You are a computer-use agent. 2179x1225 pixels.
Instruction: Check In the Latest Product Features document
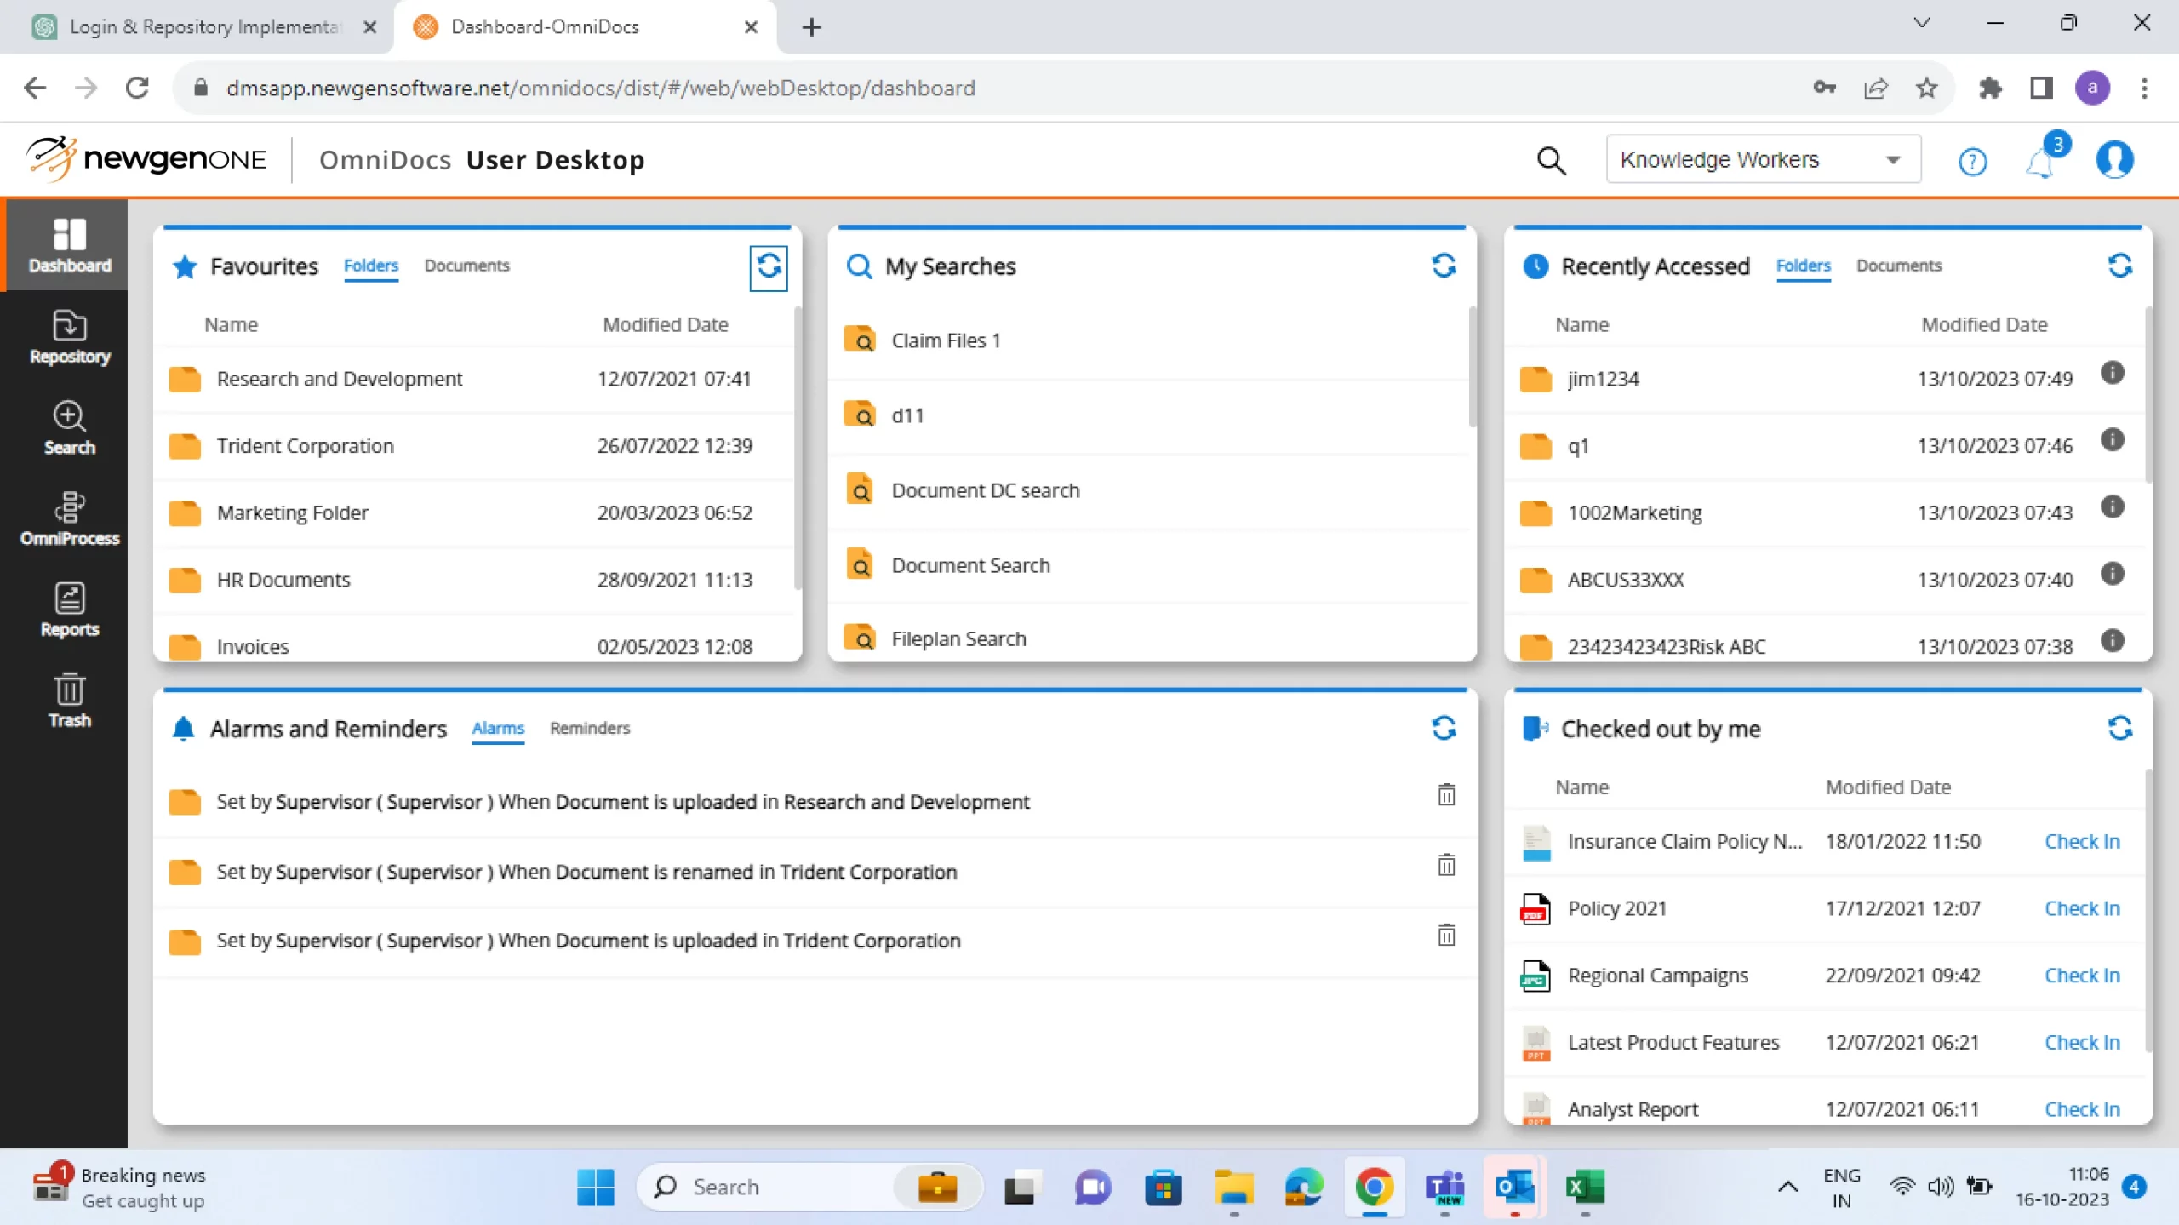coord(2082,1042)
